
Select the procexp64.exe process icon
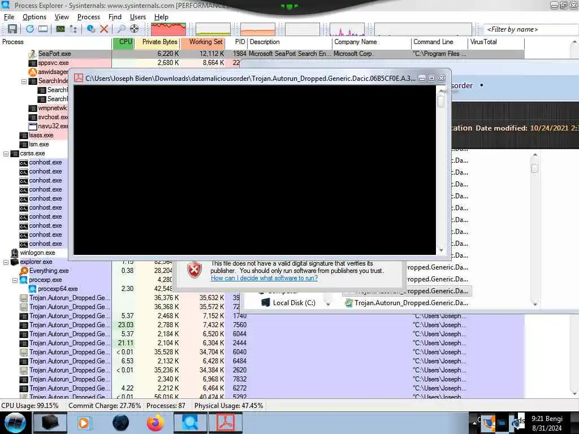pos(32,289)
